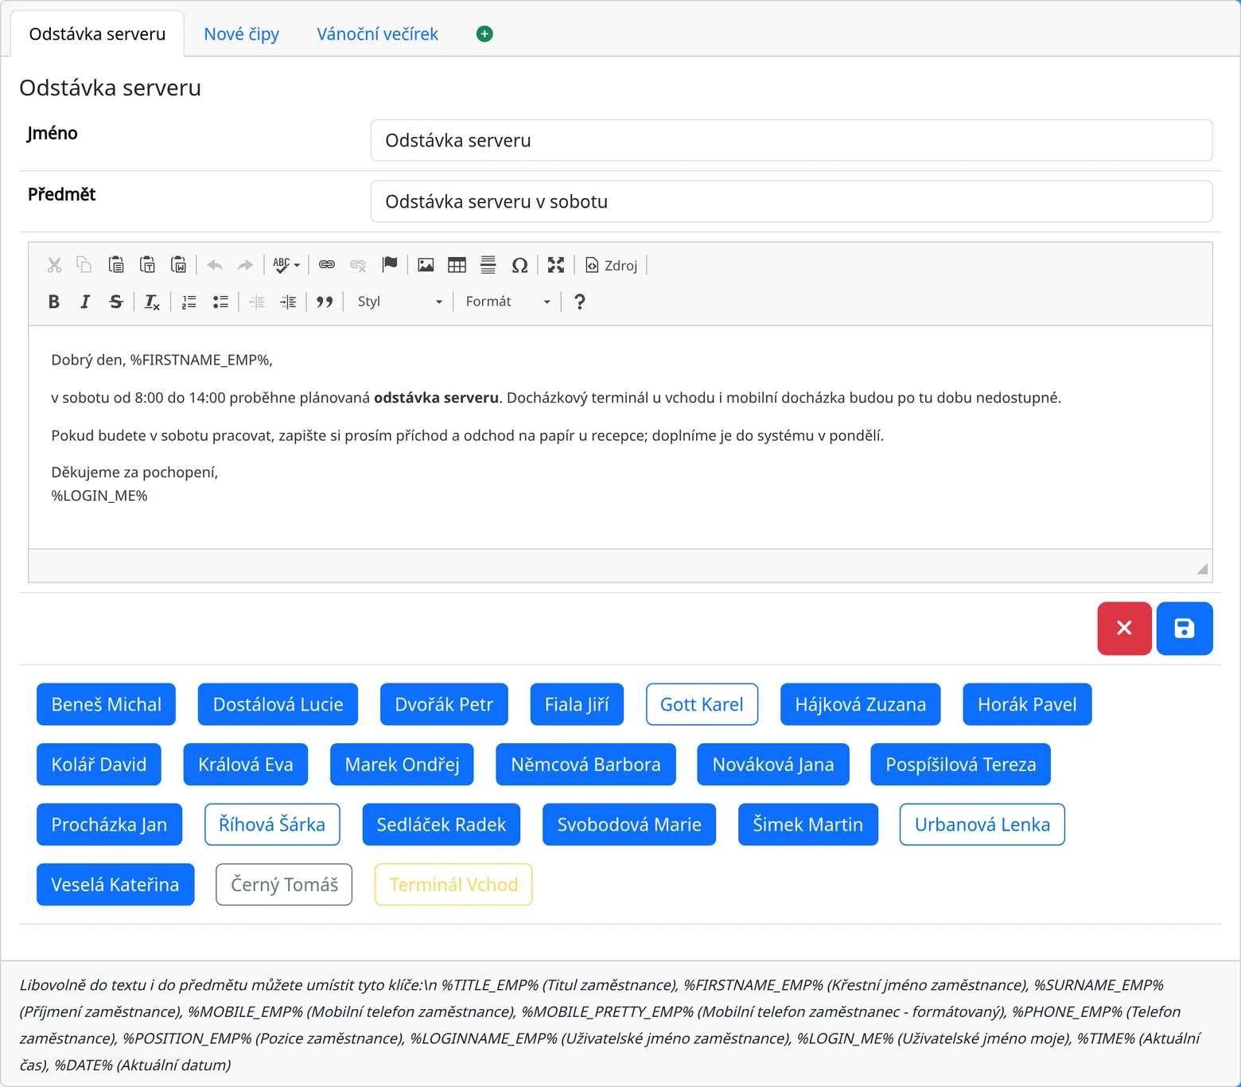The image size is (1241, 1087).
Task: Toggle recipient Černý Tomáš
Action: click(x=284, y=885)
